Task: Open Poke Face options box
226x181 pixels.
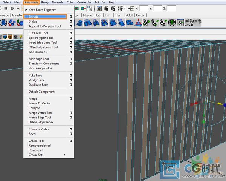Action: coord(71,75)
